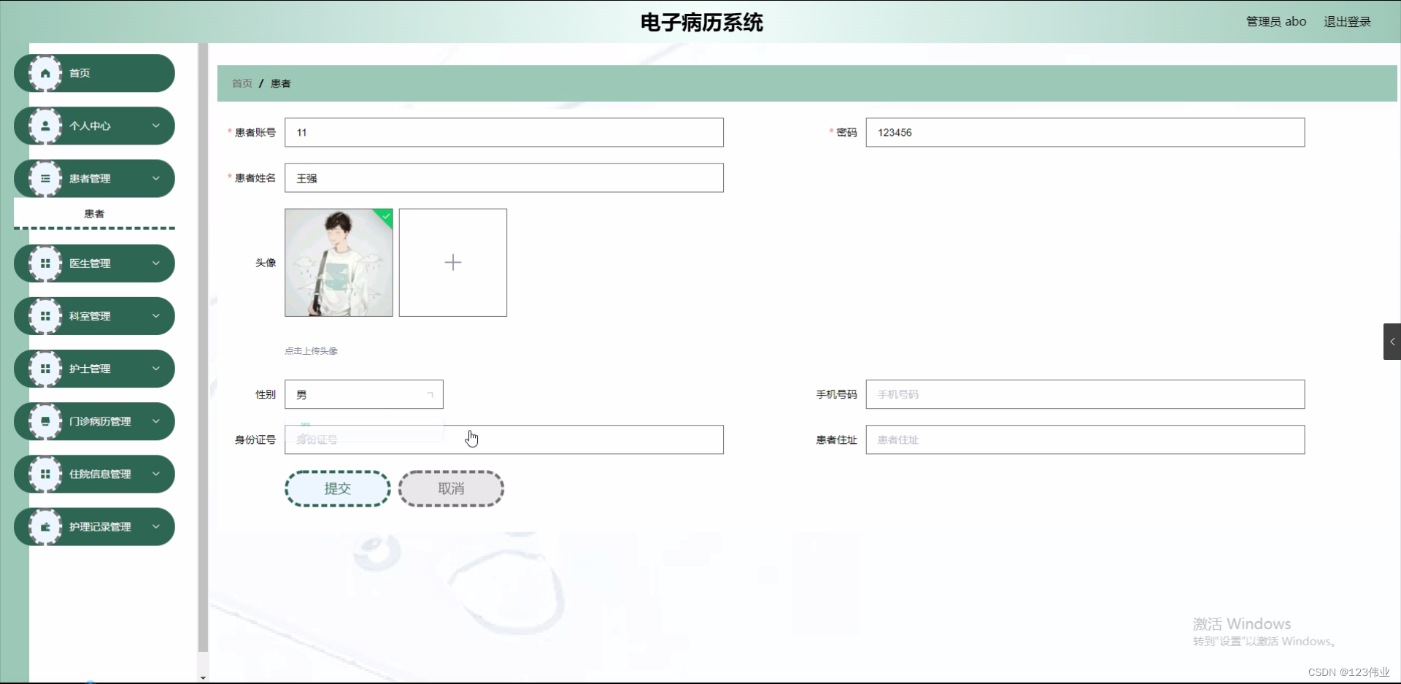Click the 提交 submit button
1401x684 pixels.
click(x=338, y=488)
